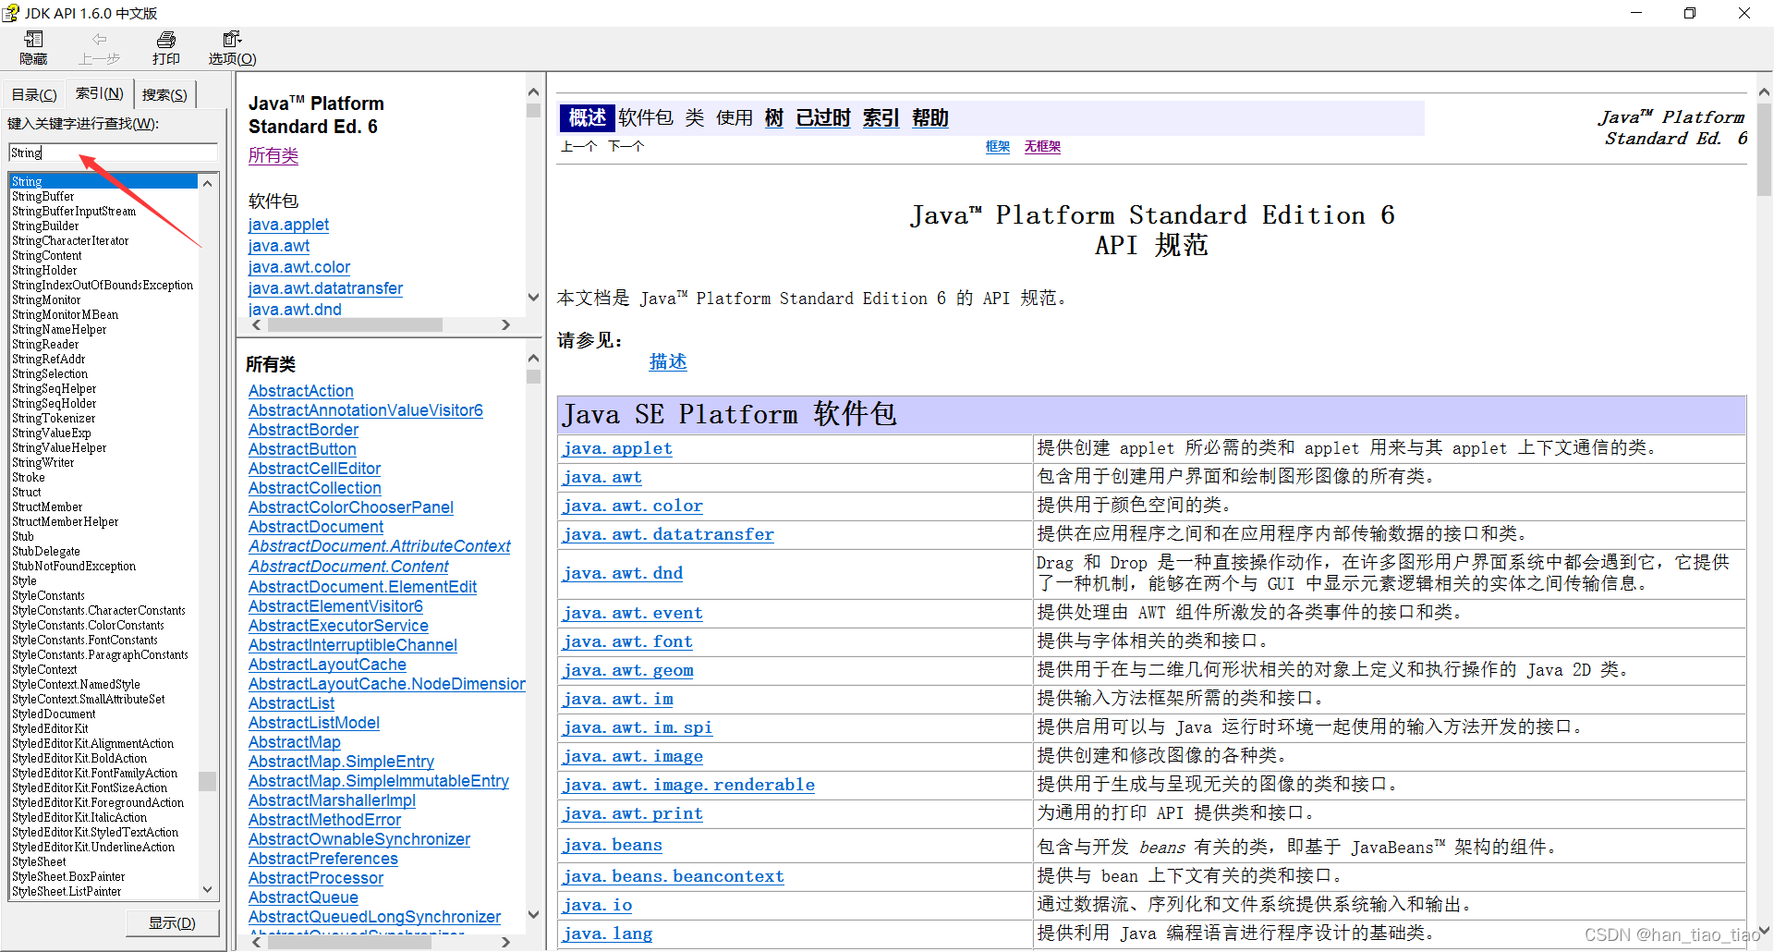Select StringBuffer in the index list

[43, 196]
